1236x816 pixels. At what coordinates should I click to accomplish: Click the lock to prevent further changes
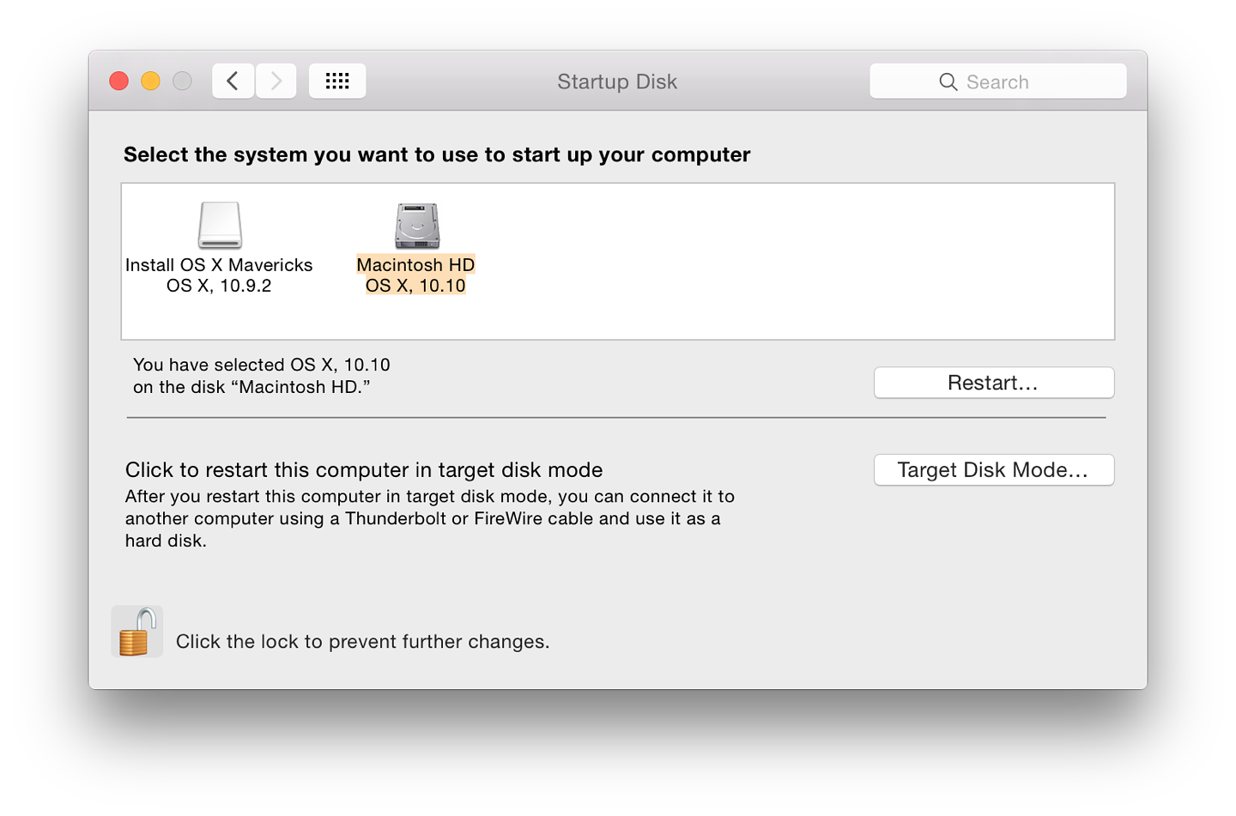point(137,632)
